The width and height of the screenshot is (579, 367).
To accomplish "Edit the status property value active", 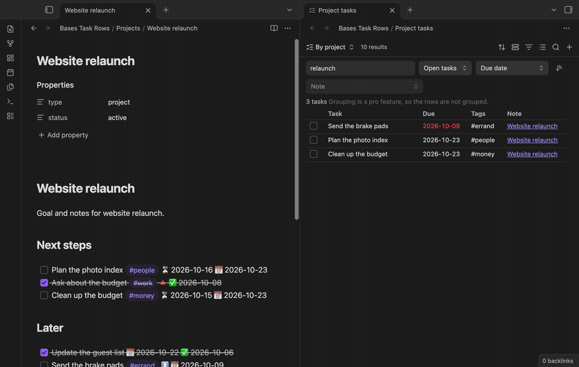I will pyautogui.click(x=117, y=118).
